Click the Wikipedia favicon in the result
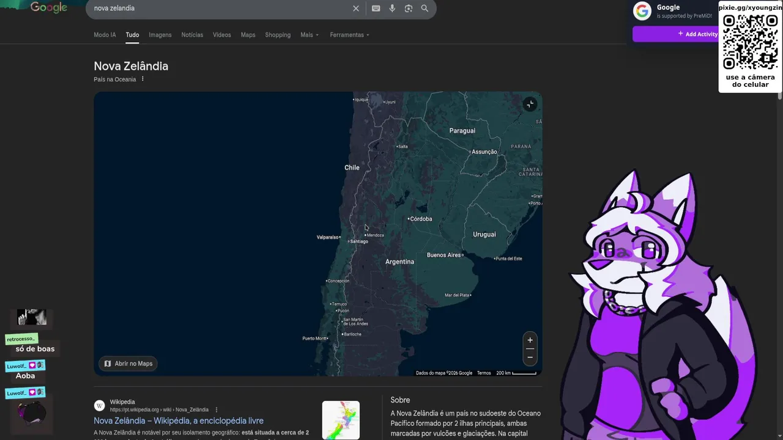This screenshot has width=783, height=440. pyautogui.click(x=99, y=406)
